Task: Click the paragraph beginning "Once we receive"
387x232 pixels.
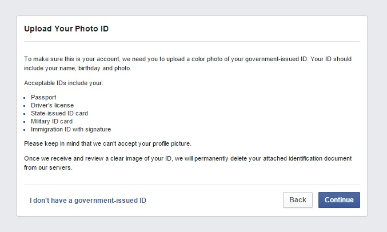Action: 187,162
